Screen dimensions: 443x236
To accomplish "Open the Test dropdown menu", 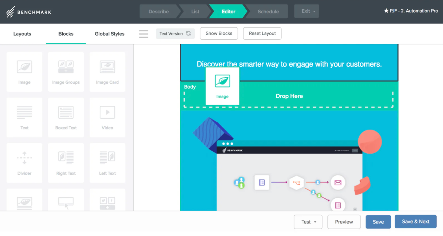I will 308,222.
